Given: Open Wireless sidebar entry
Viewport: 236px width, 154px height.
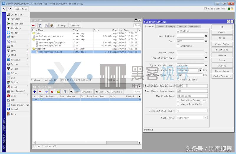Looking at the screenshot, I should [x=16, y=28].
